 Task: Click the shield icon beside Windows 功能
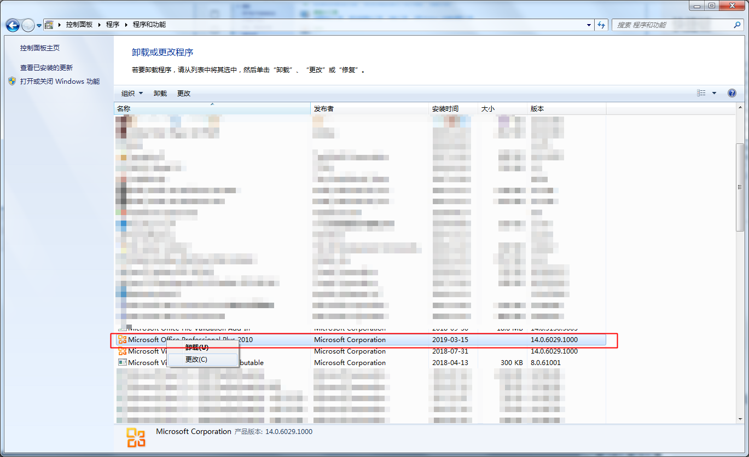[12, 81]
